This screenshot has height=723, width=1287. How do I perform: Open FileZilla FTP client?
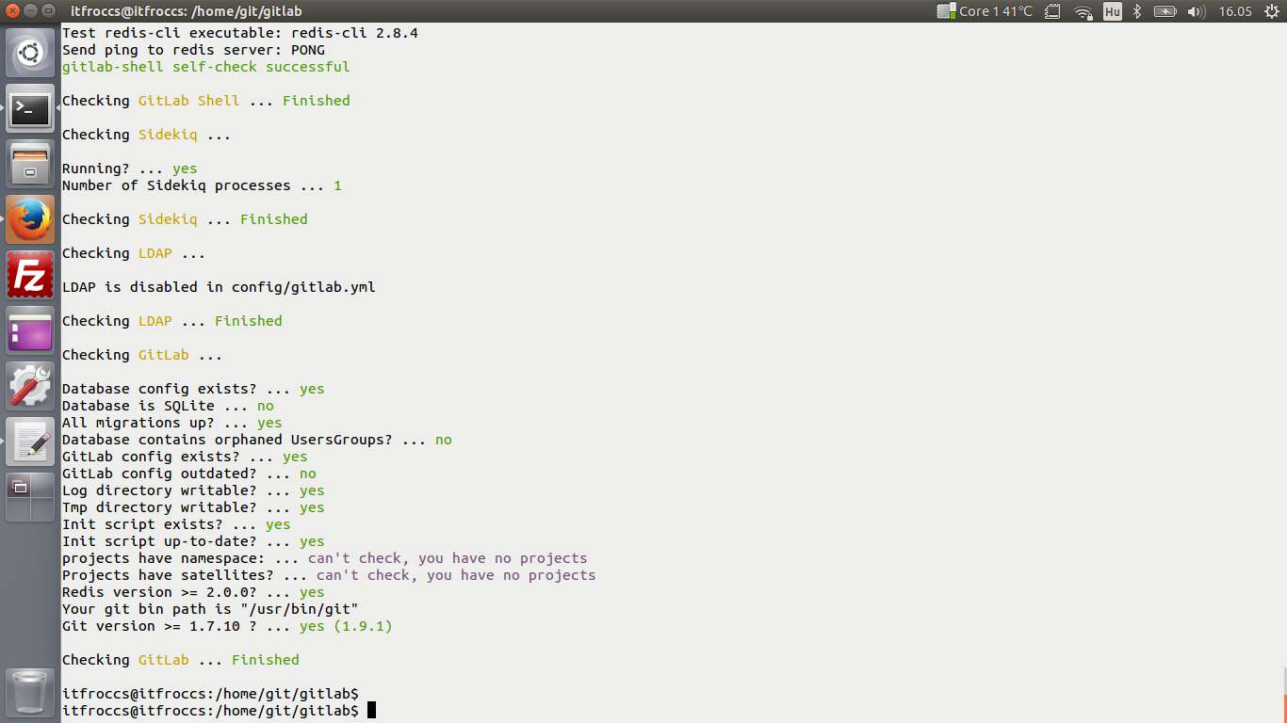coord(29,274)
